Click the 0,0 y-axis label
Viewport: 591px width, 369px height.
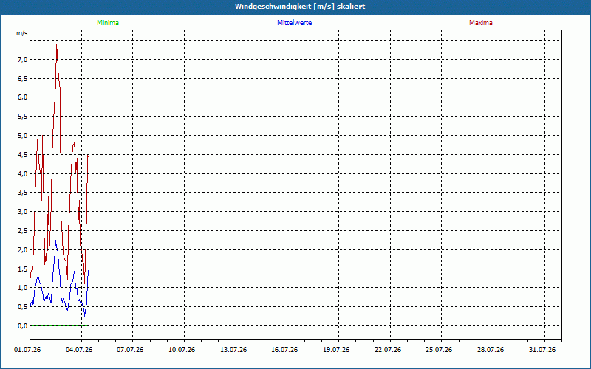tap(23, 325)
